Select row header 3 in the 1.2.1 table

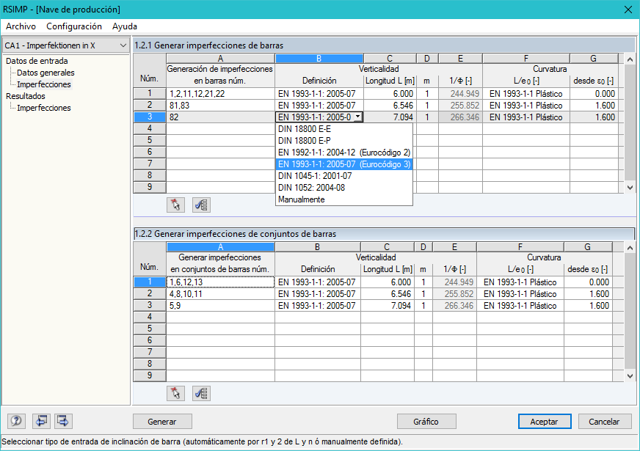point(150,117)
